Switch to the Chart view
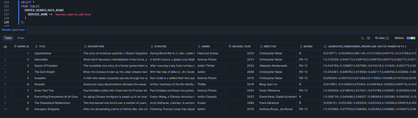Image resolution: width=418 pixels, height=118 pixels. (21, 38)
